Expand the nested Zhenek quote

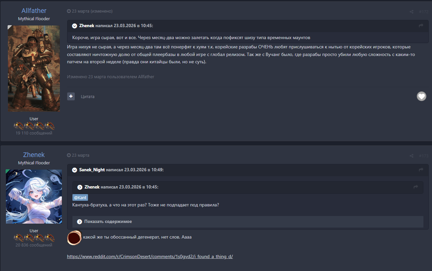(80, 187)
